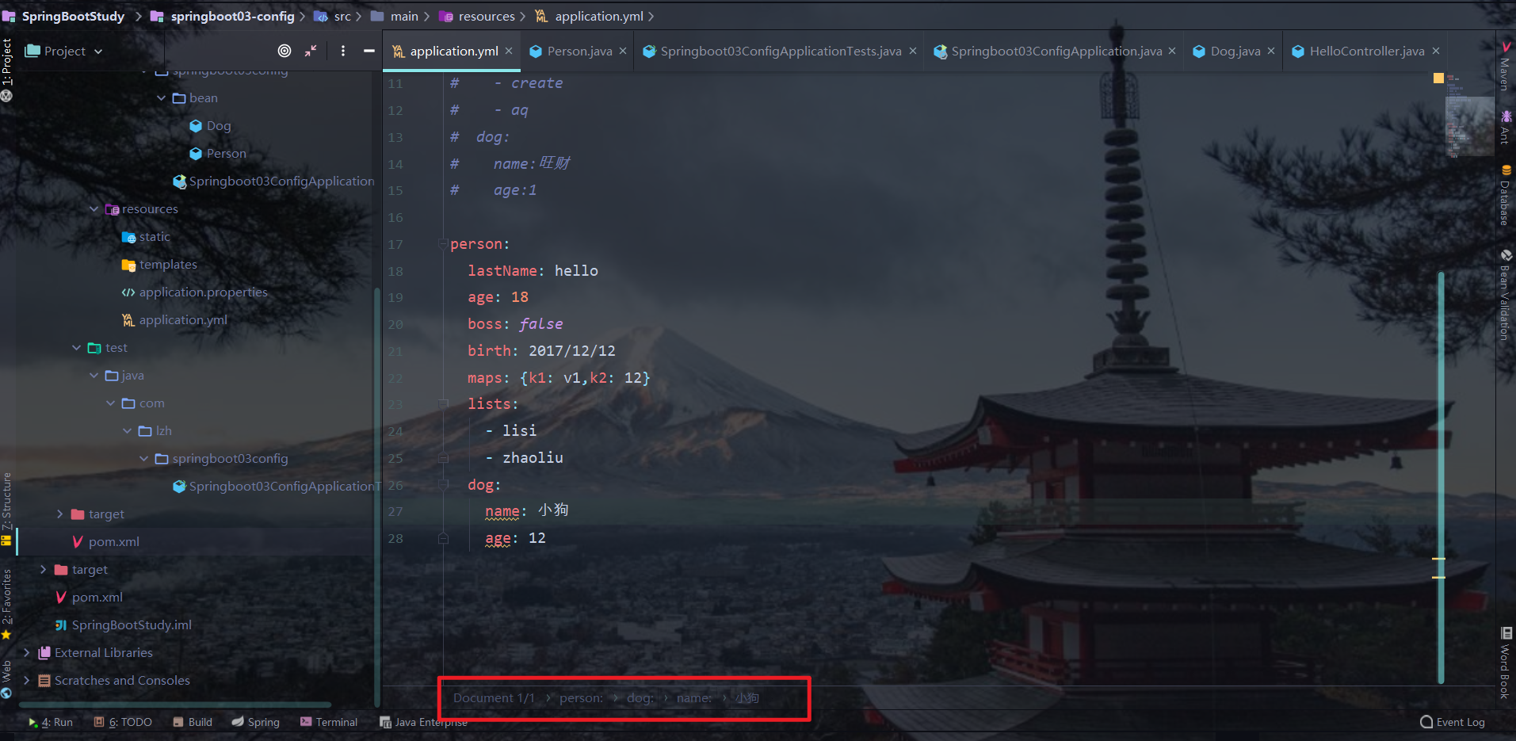
Task: Switch to HelloController.java editor tab
Action: pyautogui.click(x=1367, y=51)
